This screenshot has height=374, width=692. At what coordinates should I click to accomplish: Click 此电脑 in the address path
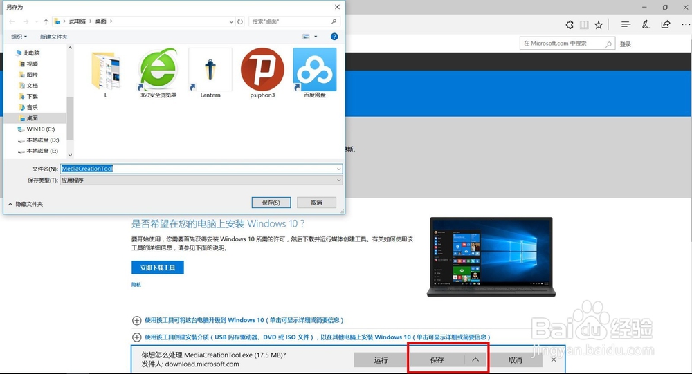tap(78, 21)
